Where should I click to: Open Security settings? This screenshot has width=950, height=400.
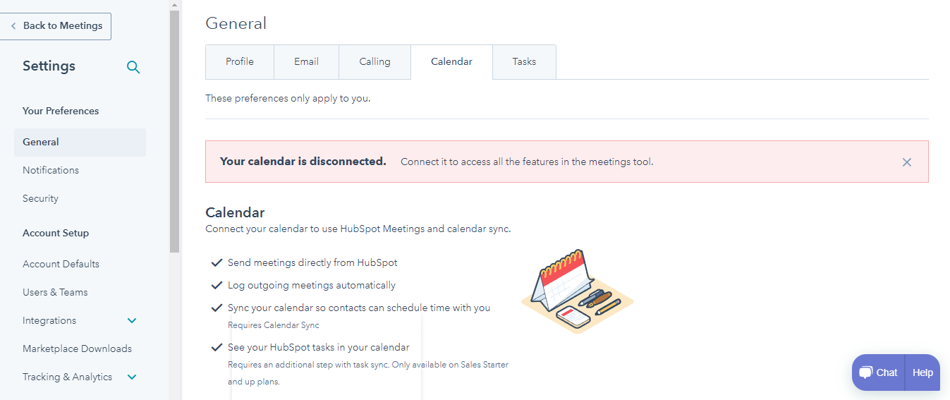(x=40, y=198)
